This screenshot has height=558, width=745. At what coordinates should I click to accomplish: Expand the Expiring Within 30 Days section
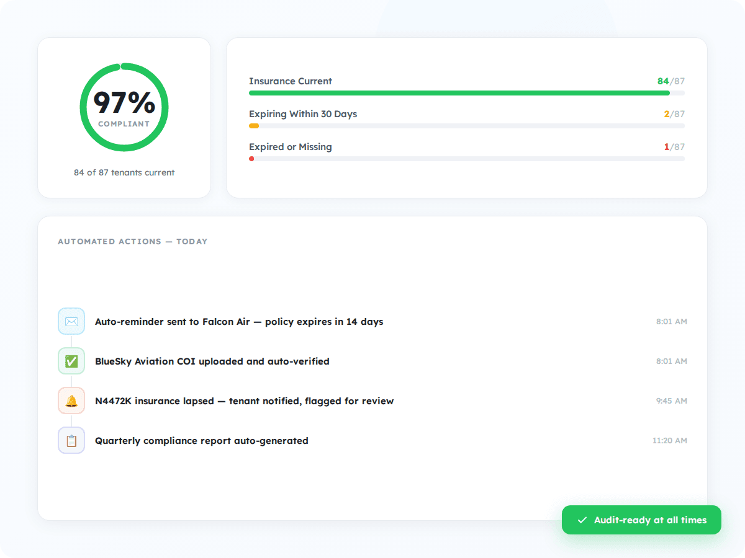(x=302, y=114)
